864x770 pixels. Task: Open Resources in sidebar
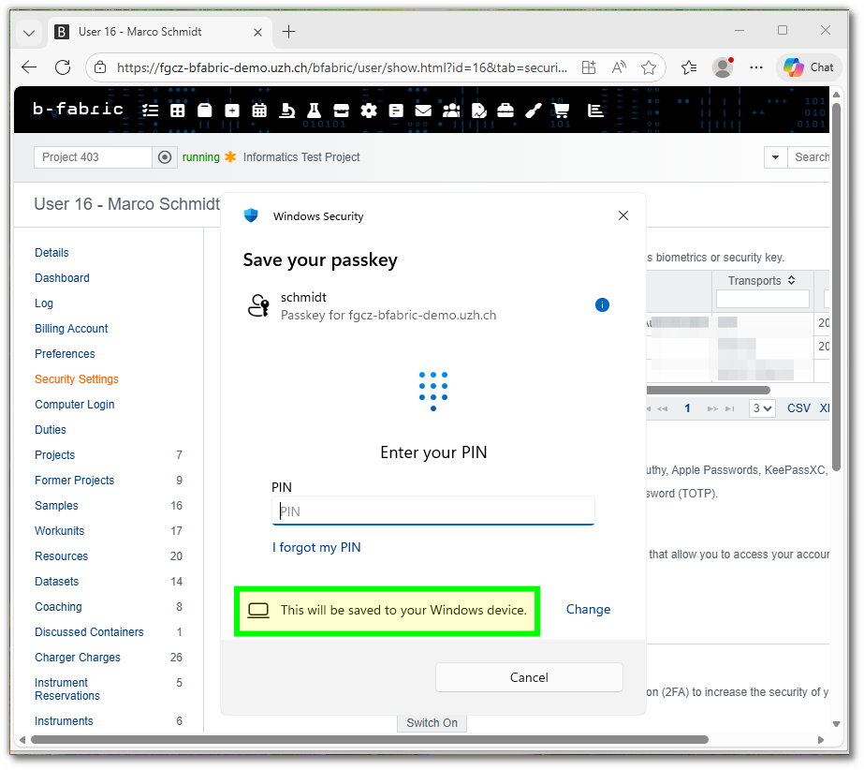point(62,556)
